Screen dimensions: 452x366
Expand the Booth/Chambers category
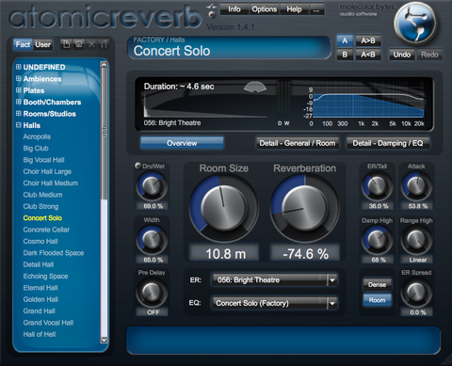click(x=19, y=102)
